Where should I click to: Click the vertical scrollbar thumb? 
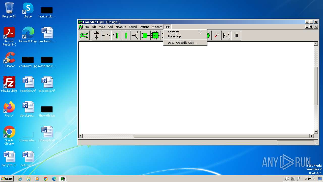(x=316, y=86)
